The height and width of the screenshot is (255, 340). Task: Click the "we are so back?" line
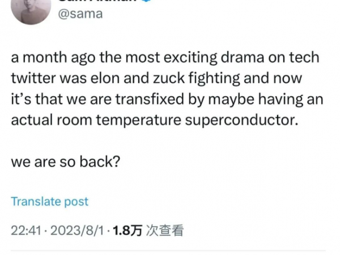(x=65, y=161)
